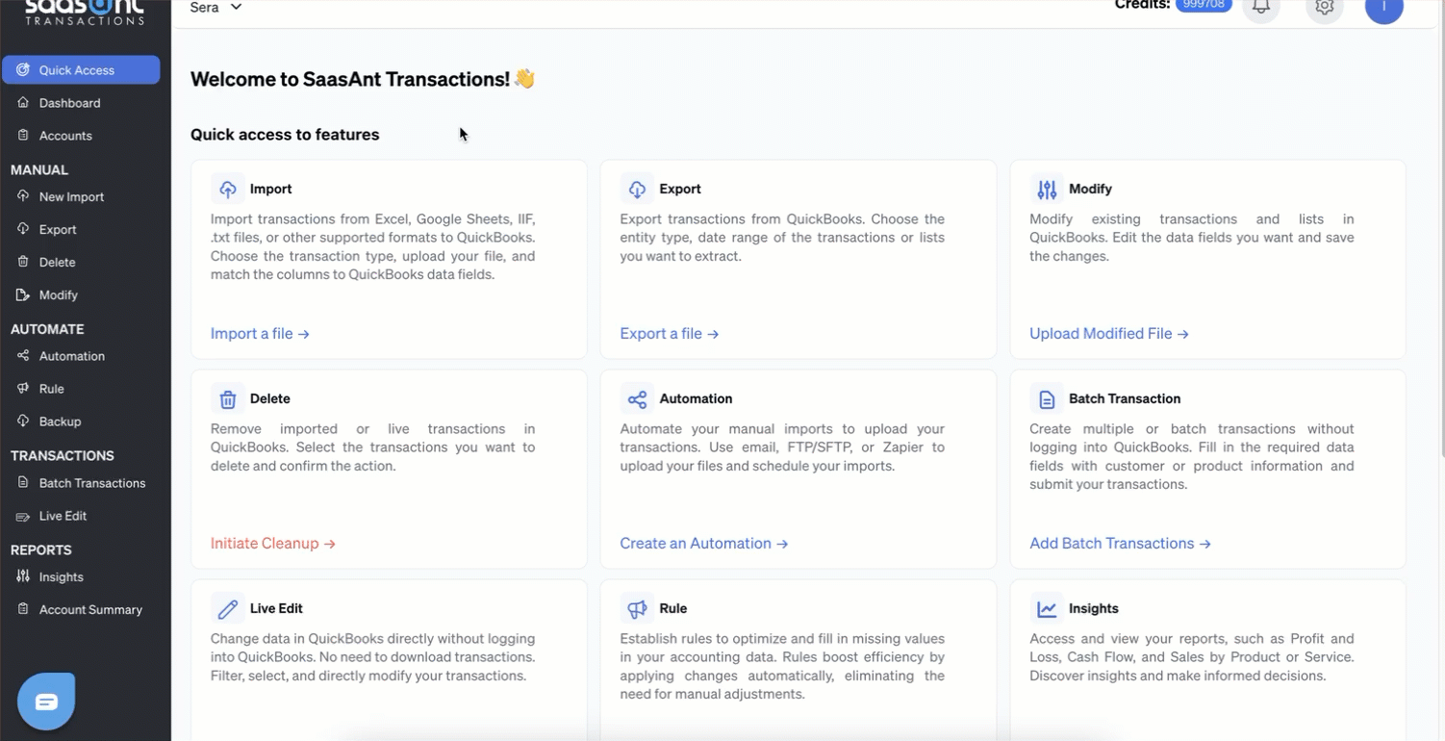Click the Automation card share icon

(637, 398)
